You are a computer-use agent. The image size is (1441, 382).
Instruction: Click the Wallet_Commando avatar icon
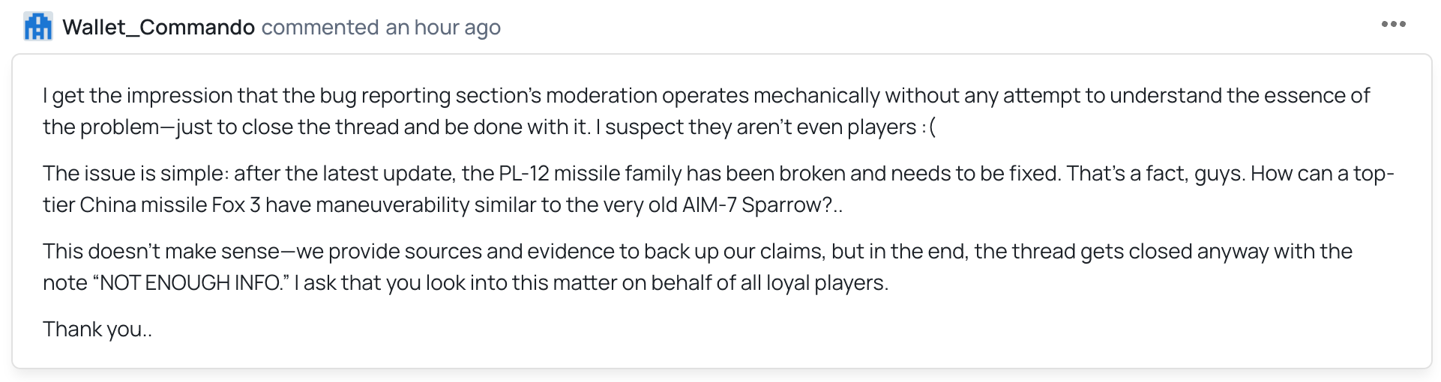click(x=38, y=27)
